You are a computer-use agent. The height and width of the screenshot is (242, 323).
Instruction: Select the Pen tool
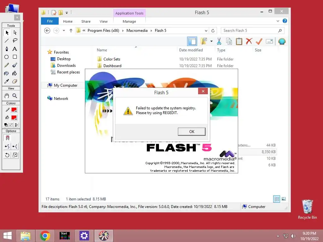coord(7,49)
